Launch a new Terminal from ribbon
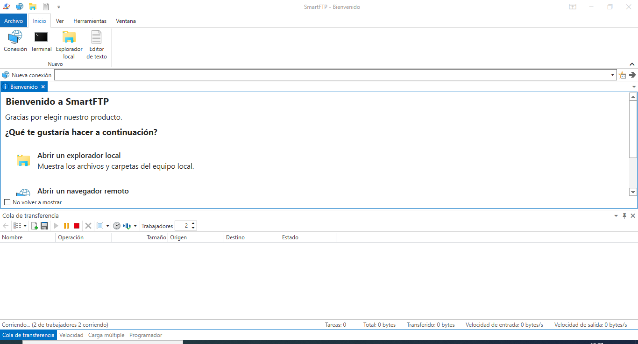The width and height of the screenshot is (638, 344). pyautogui.click(x=41, y=41)
